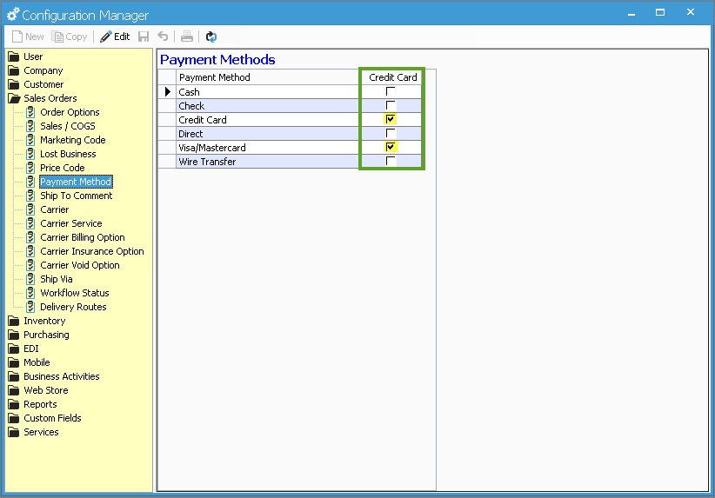Click the Credit Card column header
This screenshot has width=715, height=498.
(x=392, y=77)
